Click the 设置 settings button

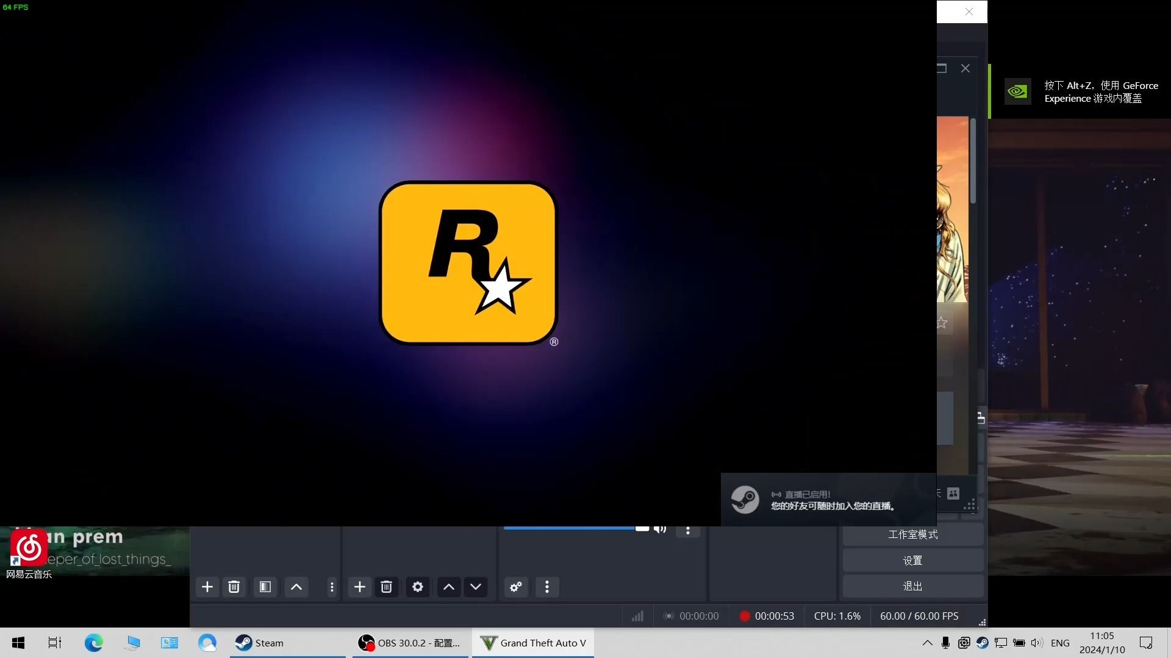tap(912, 561)
